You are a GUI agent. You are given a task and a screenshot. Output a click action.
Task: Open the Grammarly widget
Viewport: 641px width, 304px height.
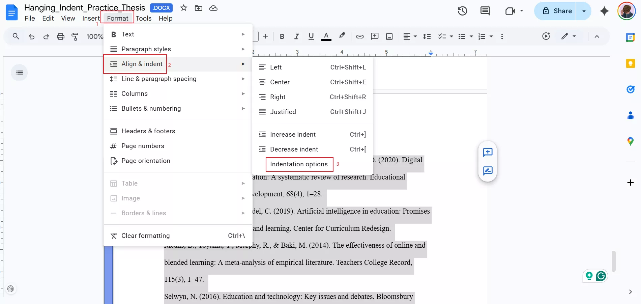601,276
